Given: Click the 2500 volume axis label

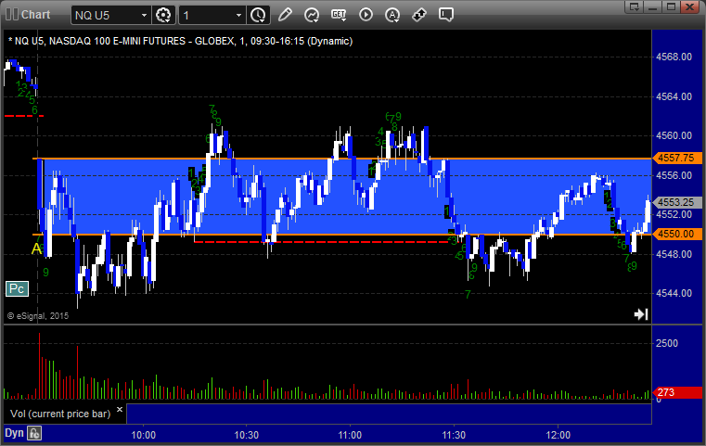Looking at the screenshot, I should [x=667, y=343].
